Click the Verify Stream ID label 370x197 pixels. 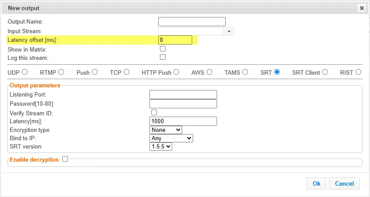pyautogui.click(x=31, y=113)
